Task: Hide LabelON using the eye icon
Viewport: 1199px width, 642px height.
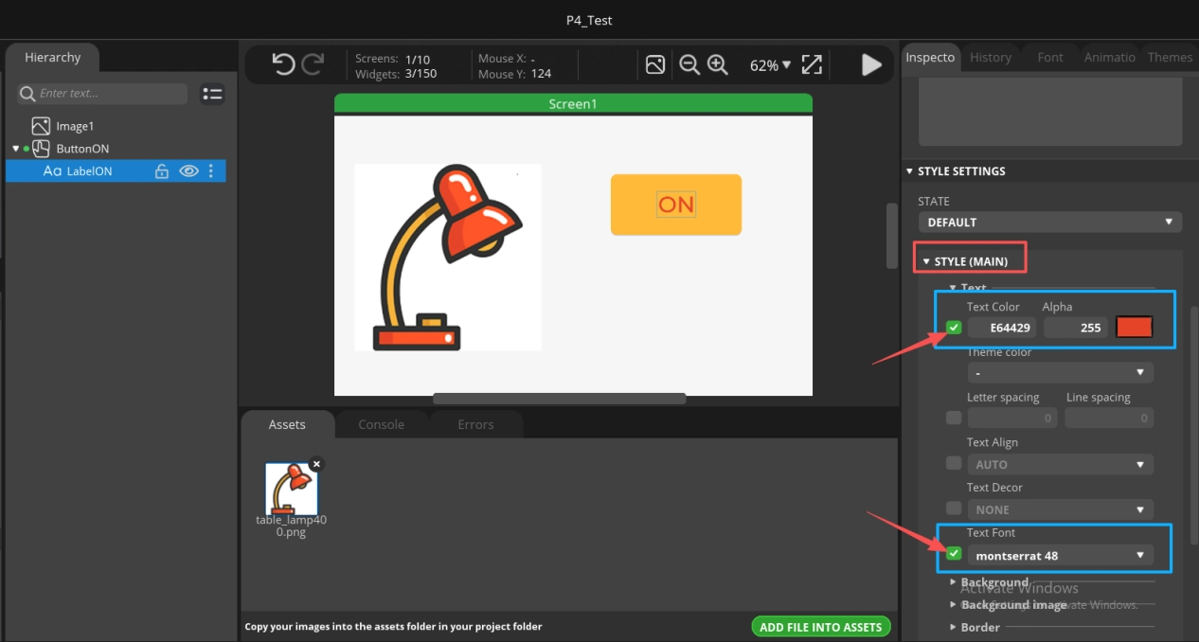Action: click(x=188, y=171)
